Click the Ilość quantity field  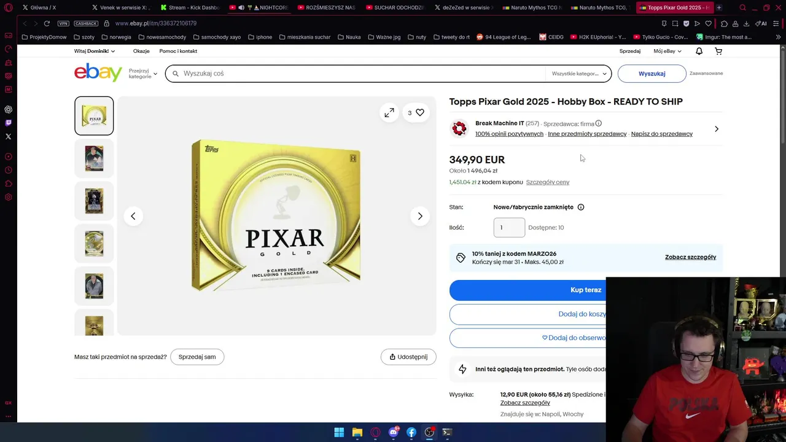click(x=509, y=227)
